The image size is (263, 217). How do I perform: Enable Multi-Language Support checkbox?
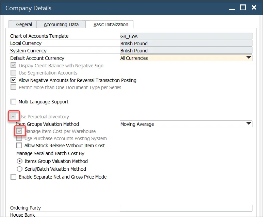(x=14, y=102)
